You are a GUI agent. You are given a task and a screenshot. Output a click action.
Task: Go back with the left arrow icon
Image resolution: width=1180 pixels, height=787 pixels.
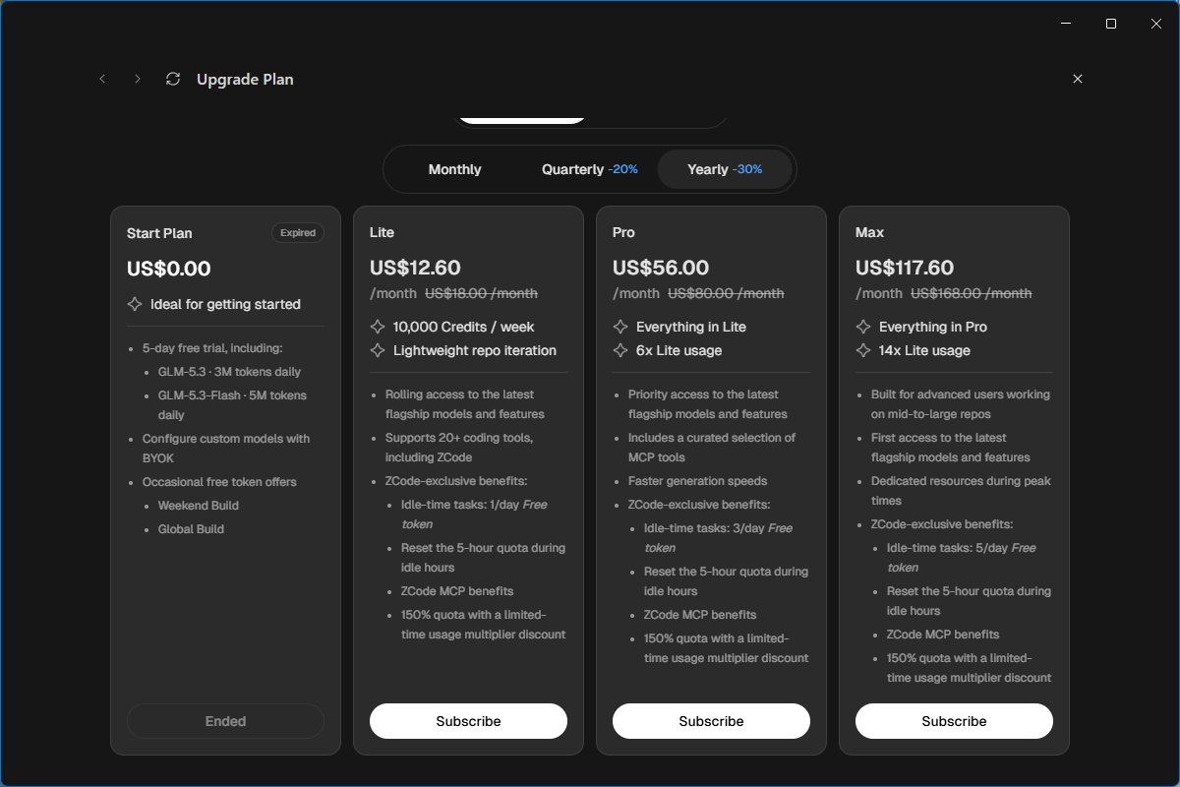tap(102, 79)
